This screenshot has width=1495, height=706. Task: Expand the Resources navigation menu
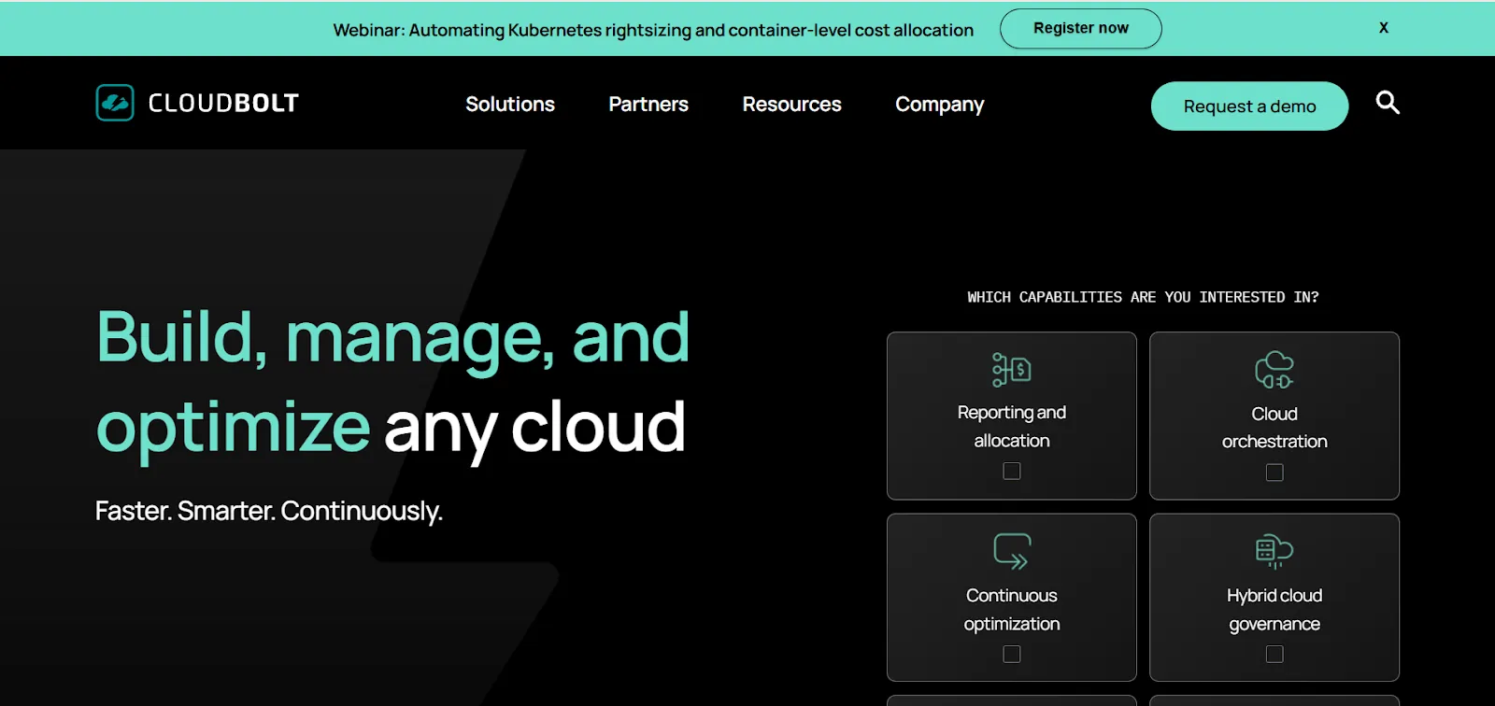[x=791, y=105]
